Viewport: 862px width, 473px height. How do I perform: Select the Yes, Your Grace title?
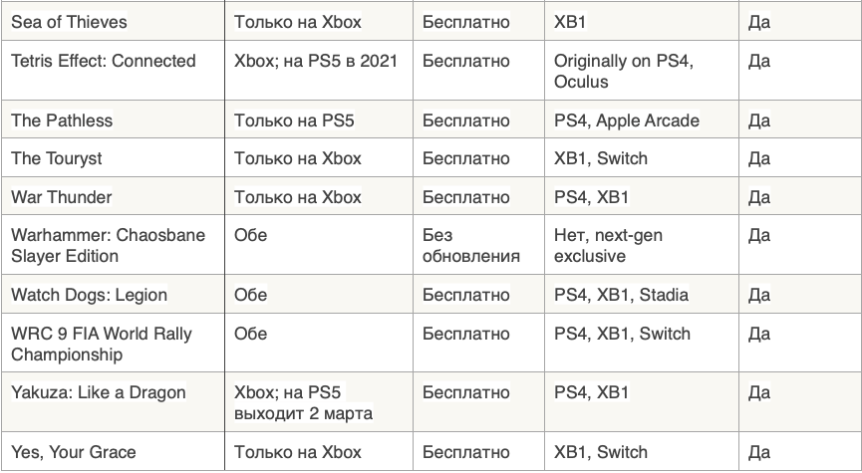(x=74, y=452)
